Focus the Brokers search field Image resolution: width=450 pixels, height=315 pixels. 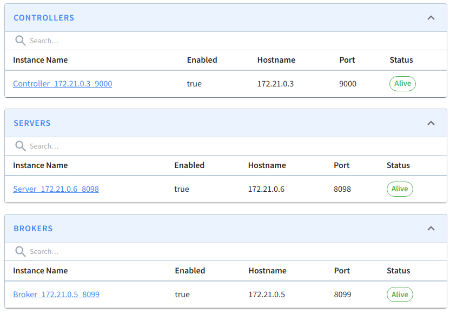click(x=226, y=251)
